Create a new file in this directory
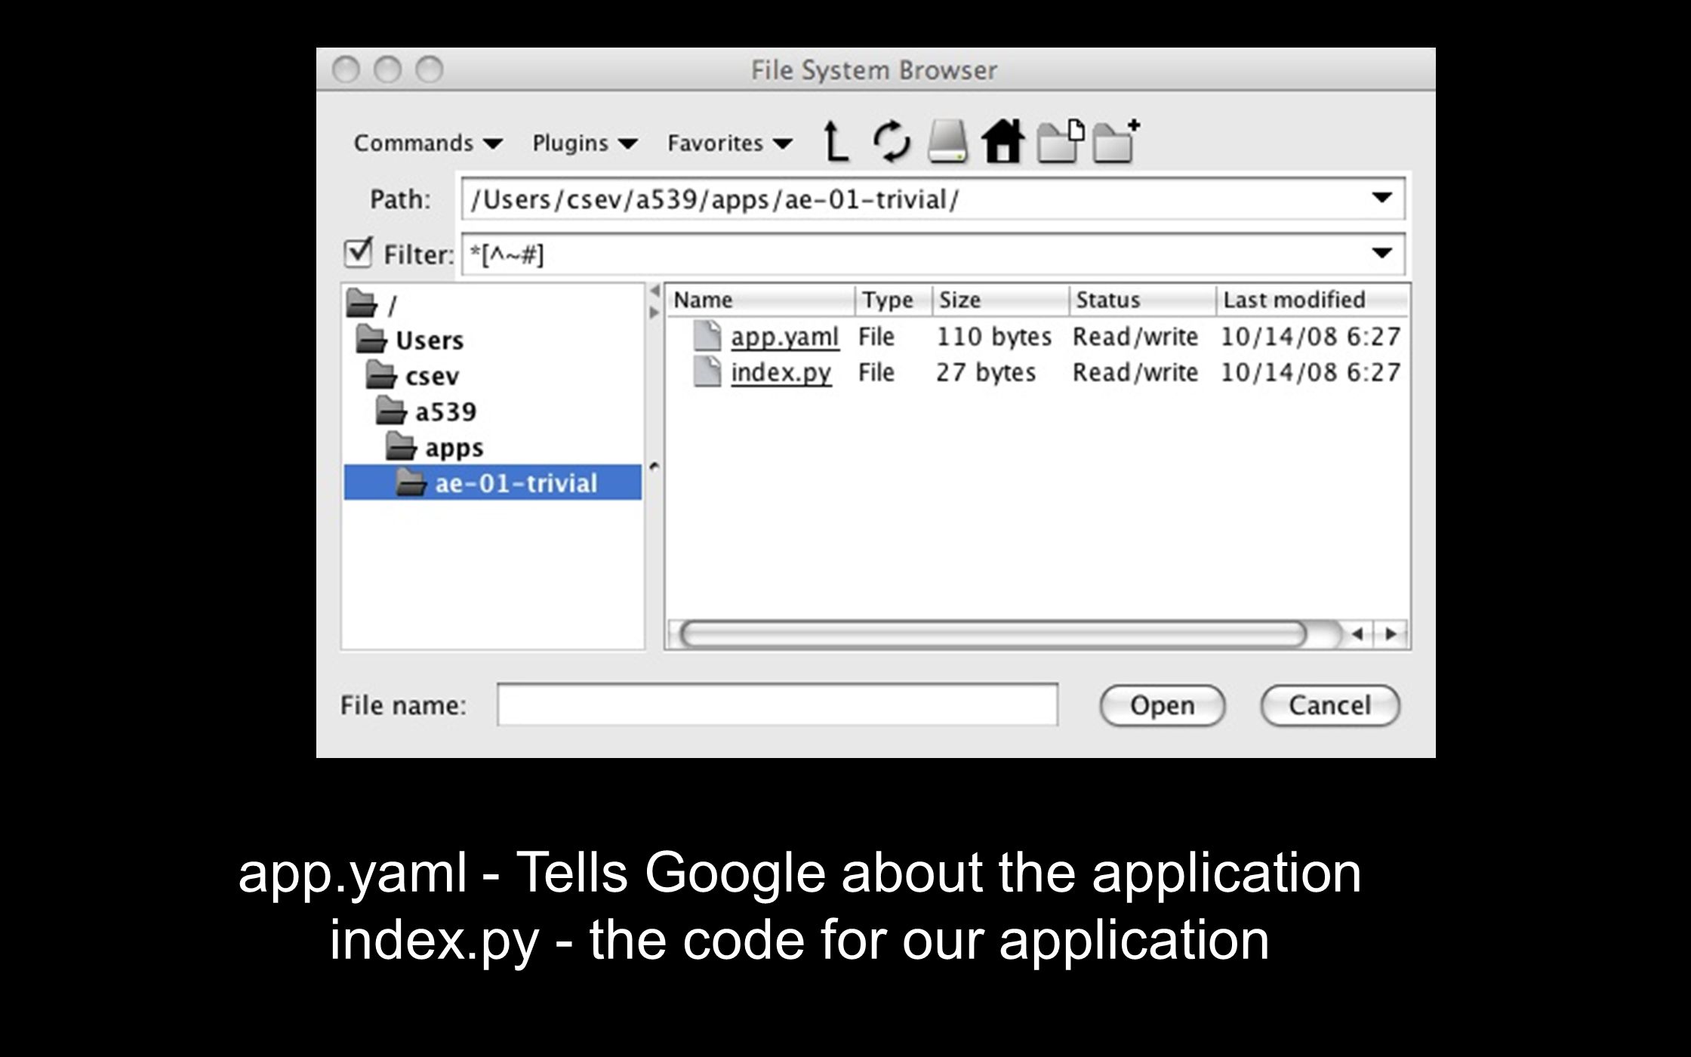Image resolution: width=1691 pixels, height=1057 pixels. pyautogui.click(x=1061, y=141)
